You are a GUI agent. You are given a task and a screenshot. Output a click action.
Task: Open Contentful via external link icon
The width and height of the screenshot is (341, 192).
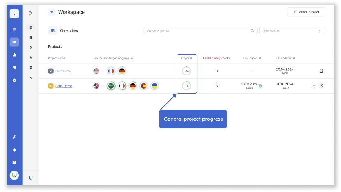click(x=321, y=71)
